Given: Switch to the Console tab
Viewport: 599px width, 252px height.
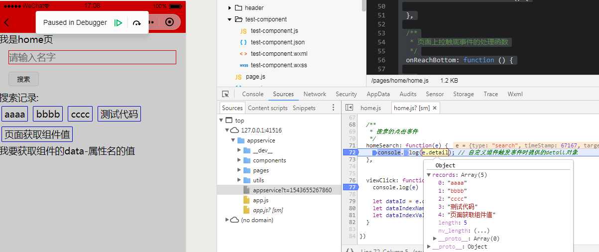Looking at the screenshot, I should 253,94.
